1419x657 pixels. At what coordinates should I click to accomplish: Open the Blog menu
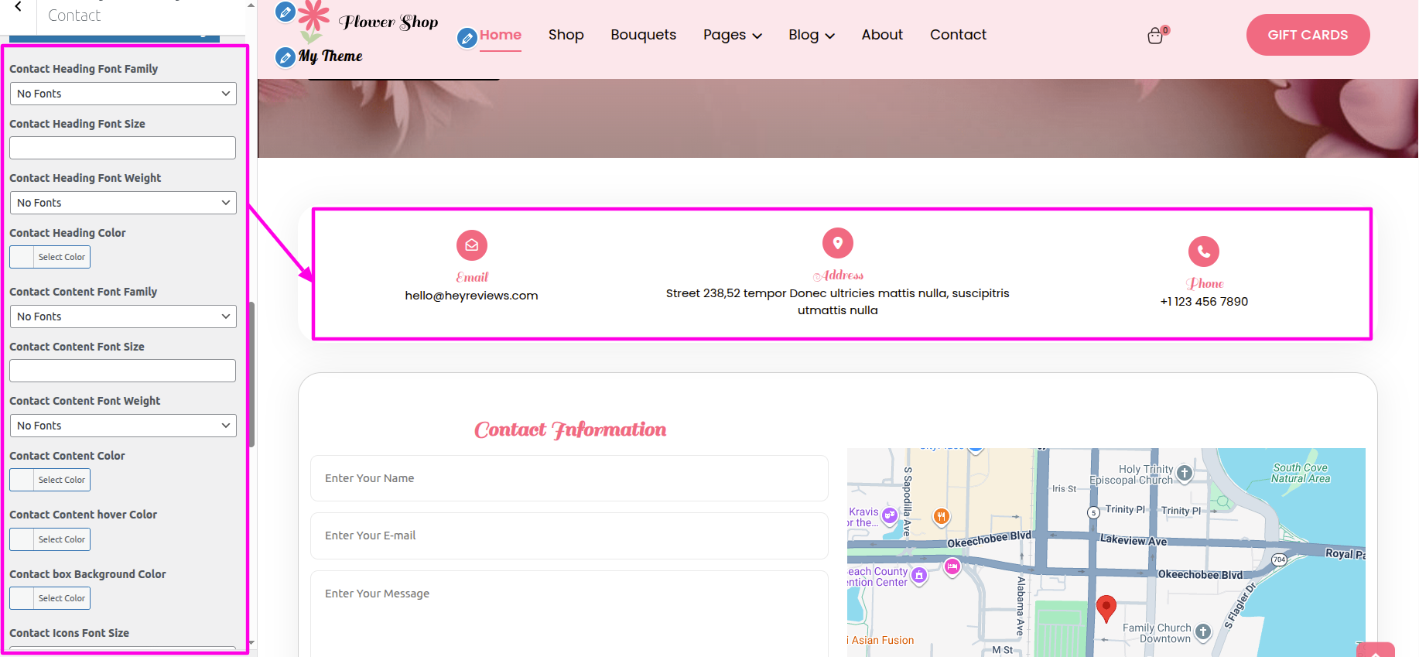pos(811,35)
